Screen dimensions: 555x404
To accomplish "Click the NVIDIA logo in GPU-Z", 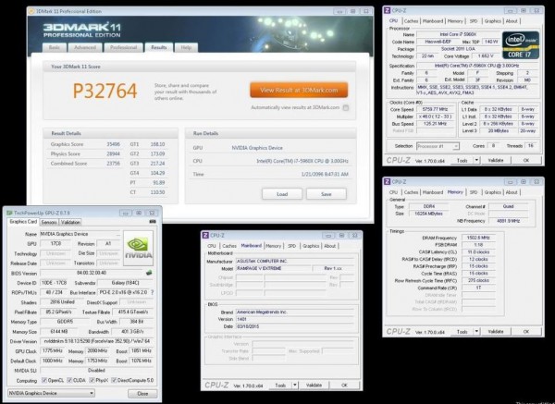I will click(139, 249).
